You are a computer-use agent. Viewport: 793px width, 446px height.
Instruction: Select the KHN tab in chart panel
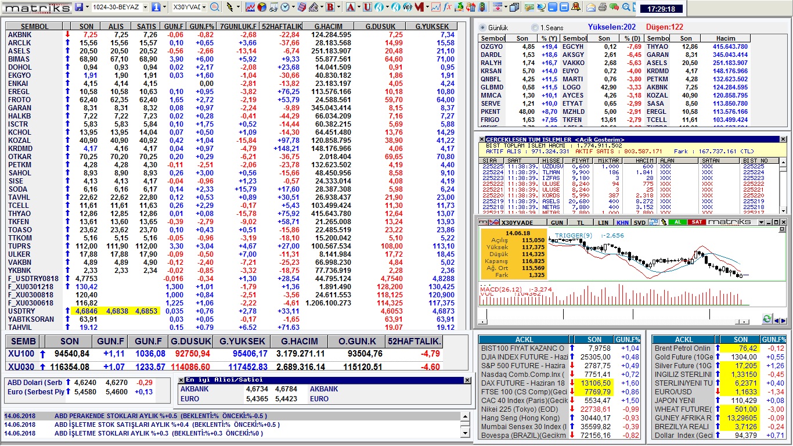(x=623, y=222)
